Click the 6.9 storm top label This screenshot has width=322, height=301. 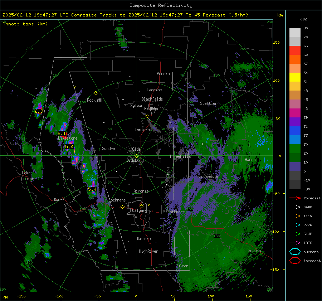(39, 111)
